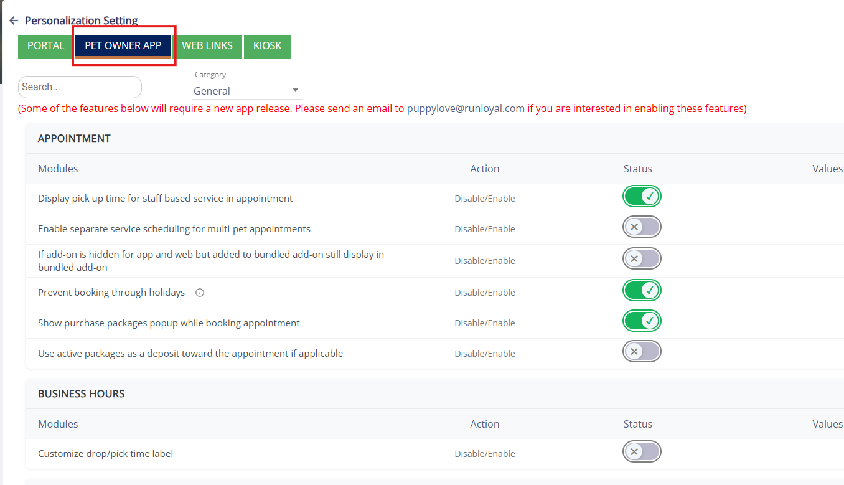
Task: Open the Category dropdown showing General
Action: tap(247, 91)
